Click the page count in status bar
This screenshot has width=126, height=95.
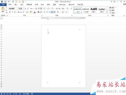[6, 94]
